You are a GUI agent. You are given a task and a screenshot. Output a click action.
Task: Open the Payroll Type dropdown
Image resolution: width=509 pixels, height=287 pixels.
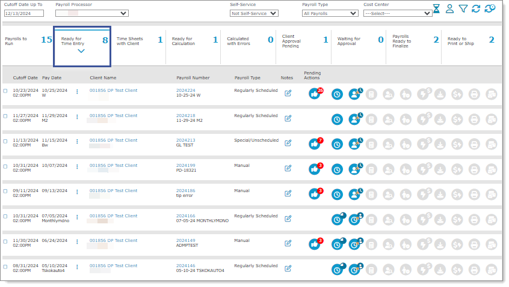(330, 13)
